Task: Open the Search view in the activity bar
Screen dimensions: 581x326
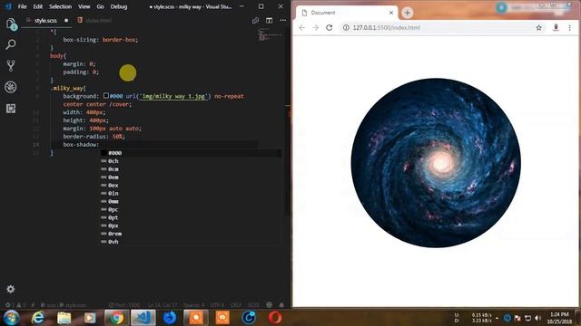Action: point(11,44)
